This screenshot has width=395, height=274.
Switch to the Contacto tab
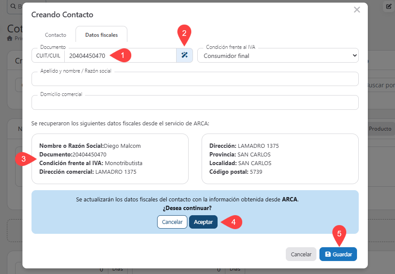tap(55, 35)
